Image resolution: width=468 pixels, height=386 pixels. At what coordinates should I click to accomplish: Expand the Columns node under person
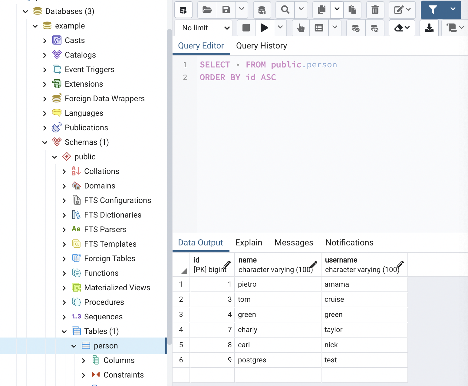coord(84,360)
